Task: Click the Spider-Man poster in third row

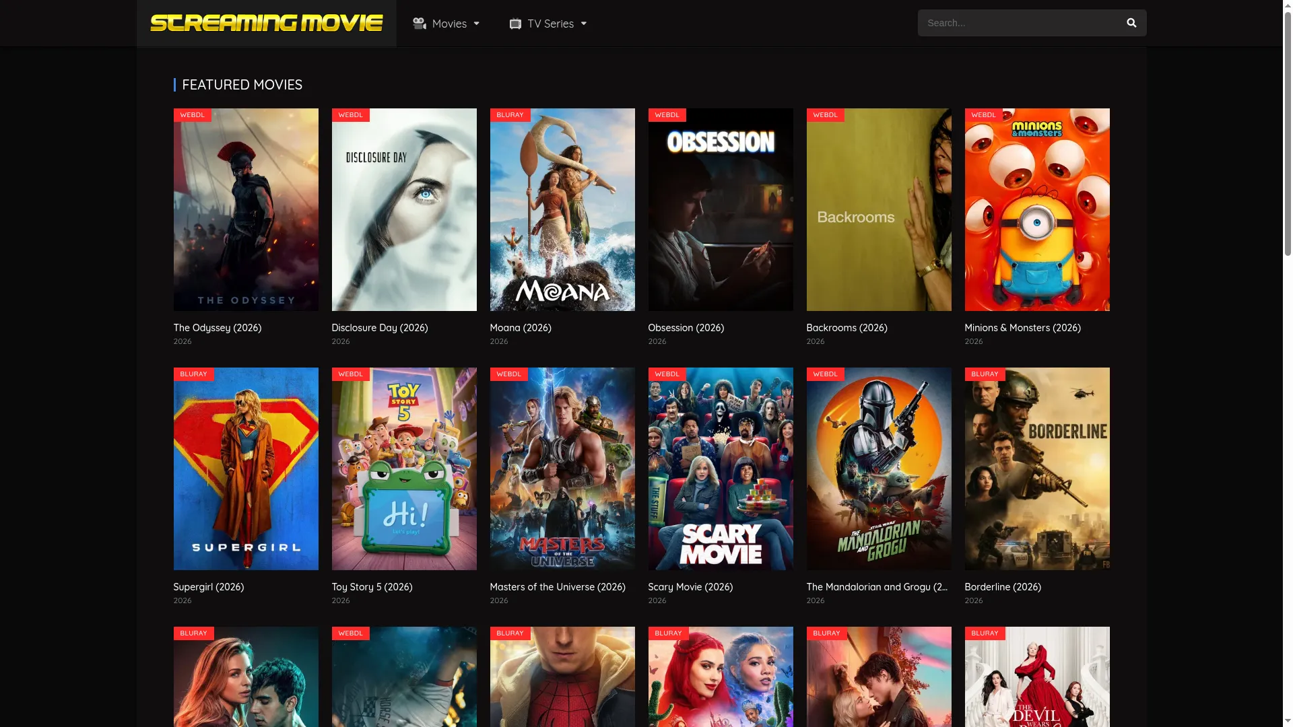Action: coord(562,677)
